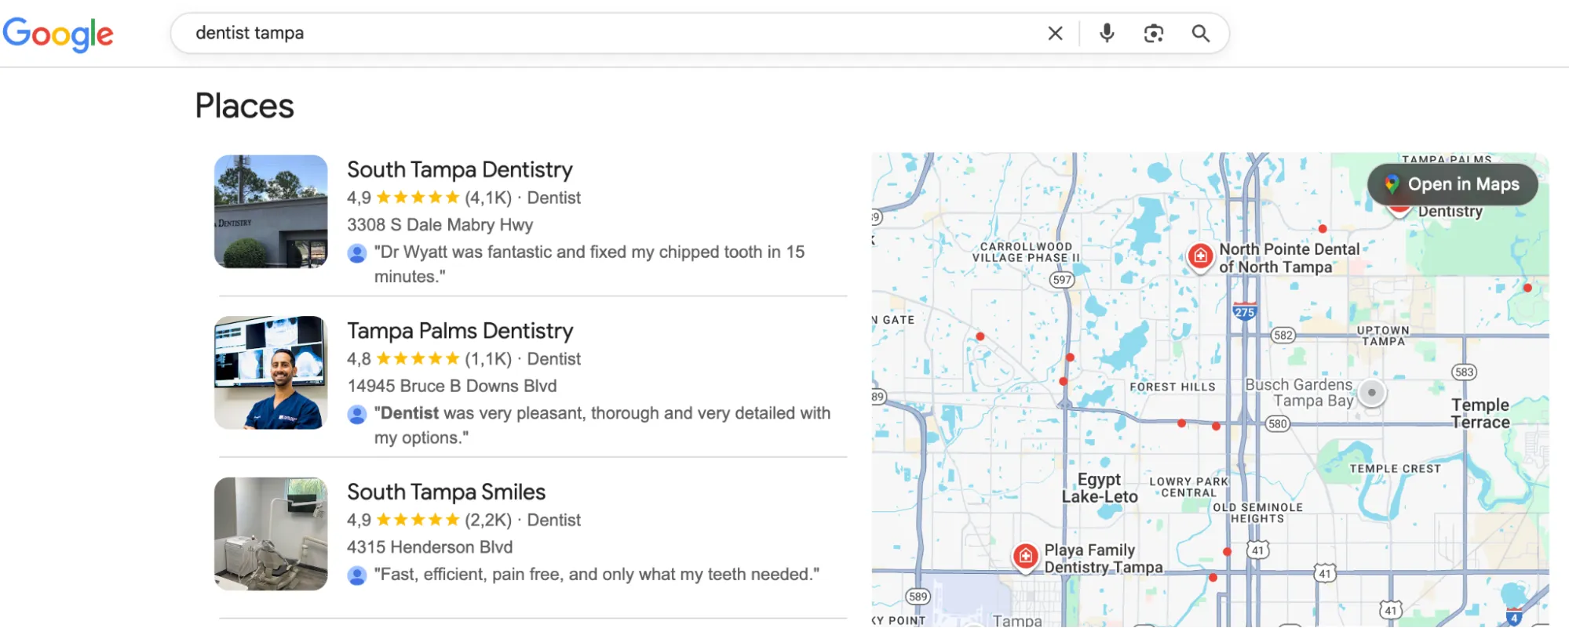Click route 589 marker on map
1569x628 pixels.
click(918, 597)
